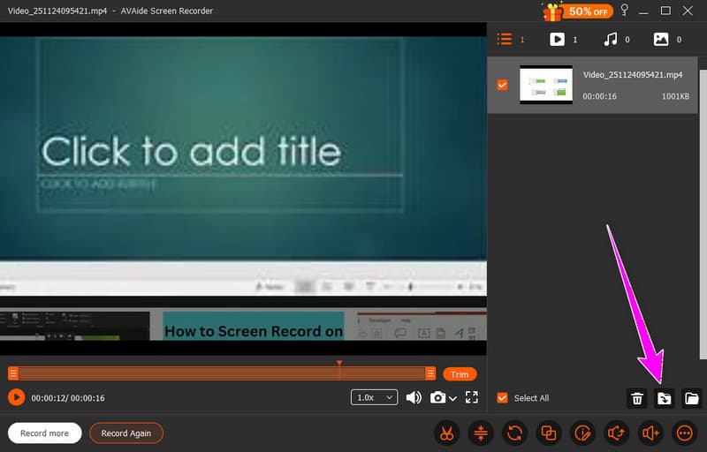Screen dimensions: 707x452
Task: Click the orange trim timeline bar
Action: coord(221,373)
